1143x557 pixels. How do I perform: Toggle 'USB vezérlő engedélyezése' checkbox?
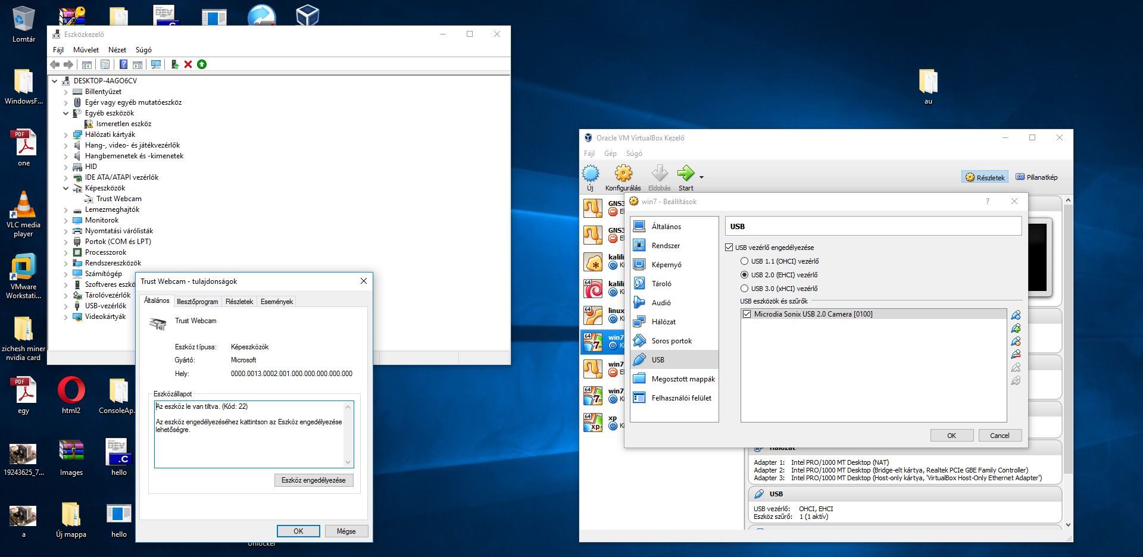(729, 248)
